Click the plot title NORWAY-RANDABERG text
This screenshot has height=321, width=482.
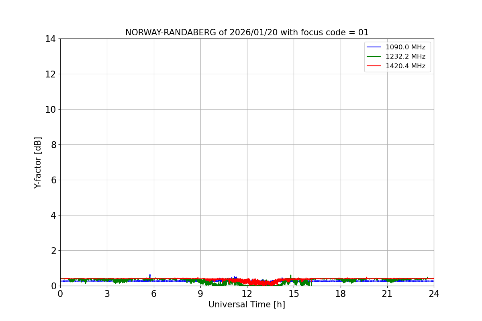[x=247, y=33]
